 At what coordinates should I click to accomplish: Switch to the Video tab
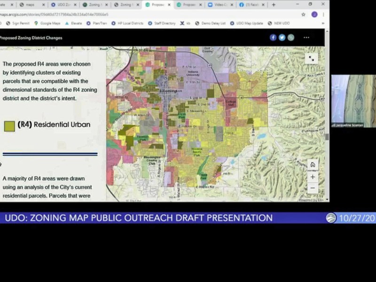click(219, 5)
